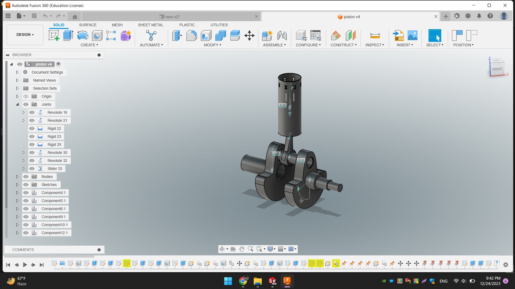Click the Component10:1 browser item

pyautogui.click(x=54, y=225)
